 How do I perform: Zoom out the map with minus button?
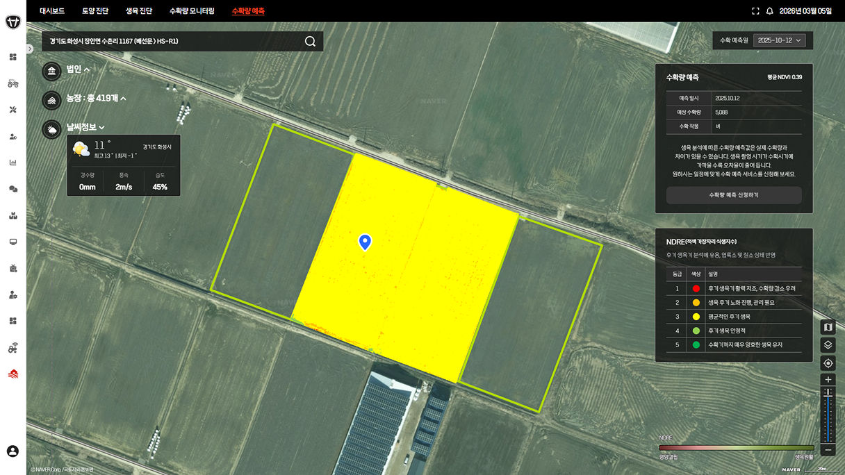[x=828, y=450]
